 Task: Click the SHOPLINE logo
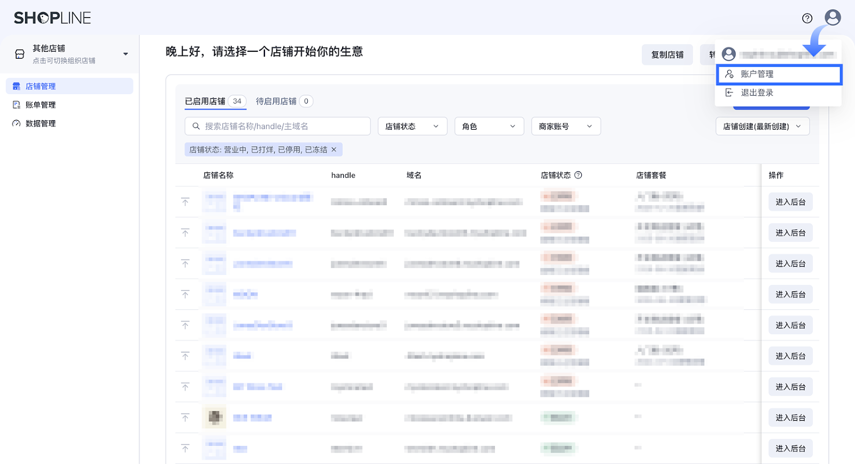point(52,18)
